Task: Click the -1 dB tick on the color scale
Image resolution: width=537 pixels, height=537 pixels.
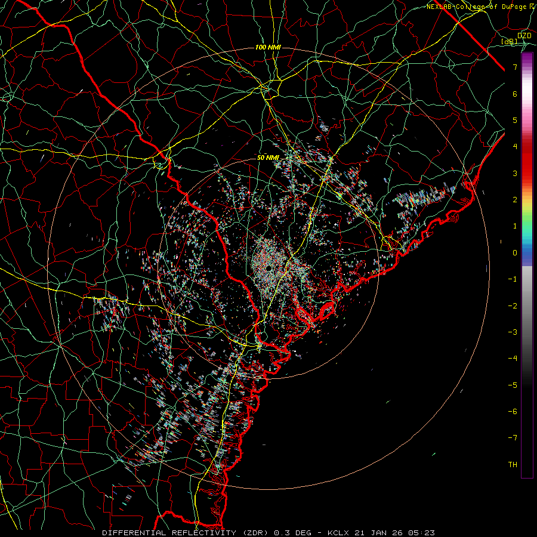Action: pyautogui.click(x=513, y=279)
